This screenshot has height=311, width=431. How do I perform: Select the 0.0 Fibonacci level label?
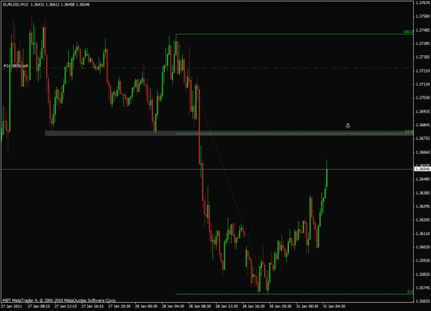(410, 292)
